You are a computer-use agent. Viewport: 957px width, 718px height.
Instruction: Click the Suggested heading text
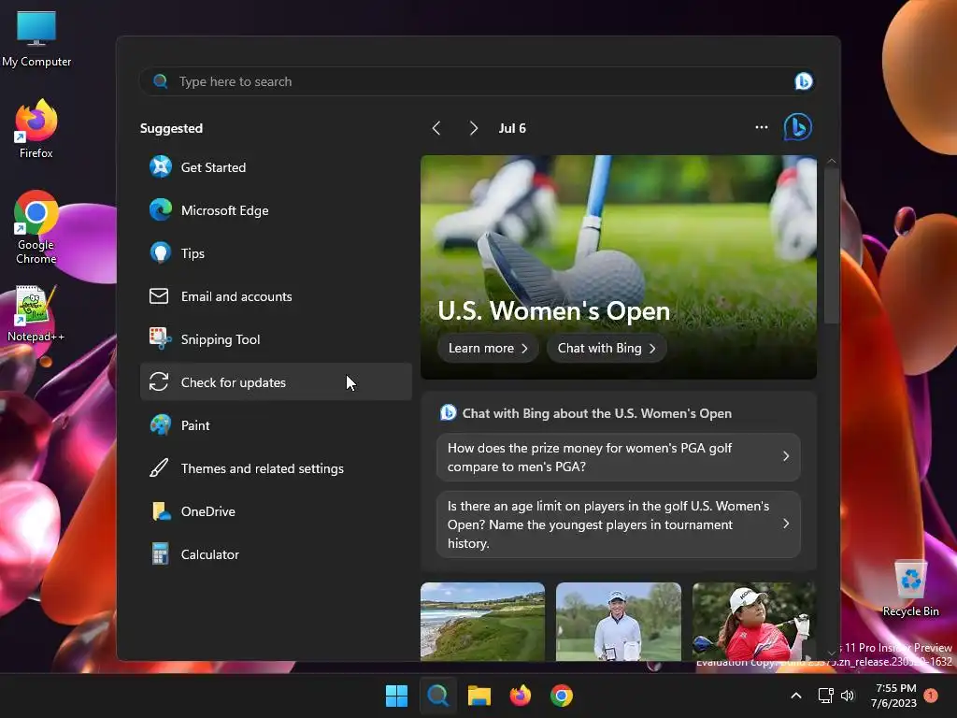(x=172, y=128)
